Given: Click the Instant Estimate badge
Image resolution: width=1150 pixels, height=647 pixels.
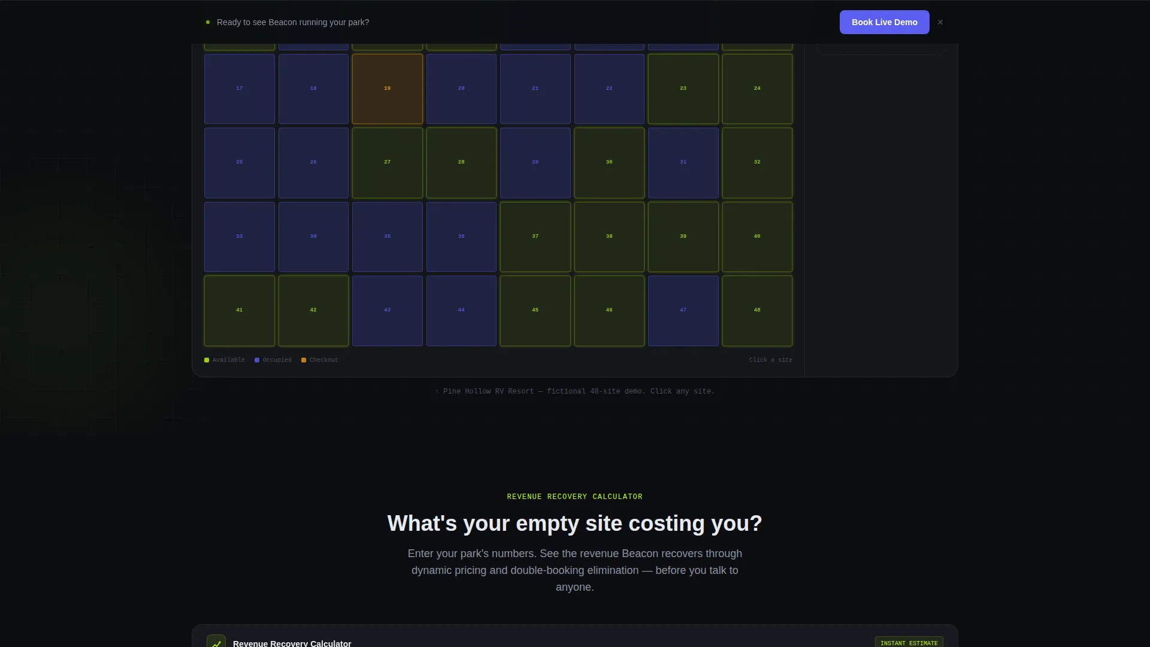Looking at the screenshot, I should tap(909, 642).
